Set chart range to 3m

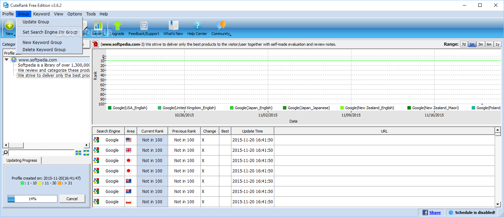click(481, 44)
